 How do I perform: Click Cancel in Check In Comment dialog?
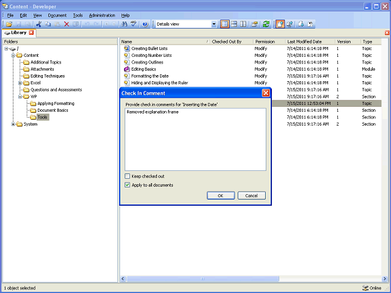pos(252,195)
